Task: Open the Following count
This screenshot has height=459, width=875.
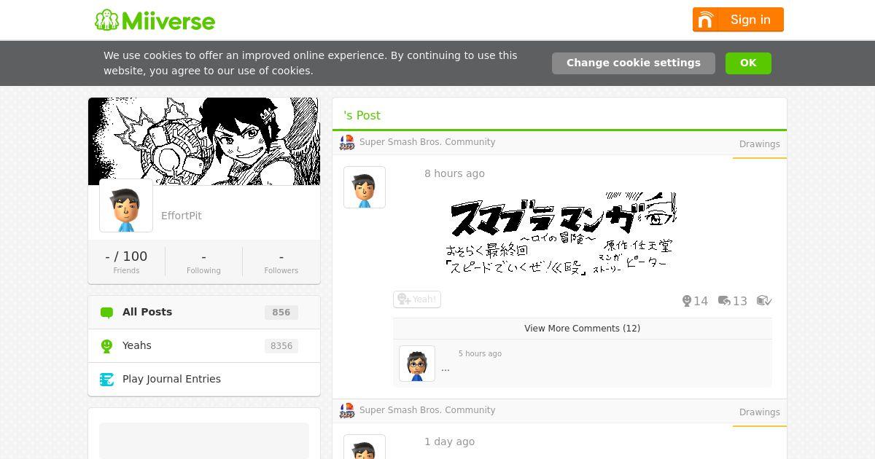Action: [x=203, y=262]
